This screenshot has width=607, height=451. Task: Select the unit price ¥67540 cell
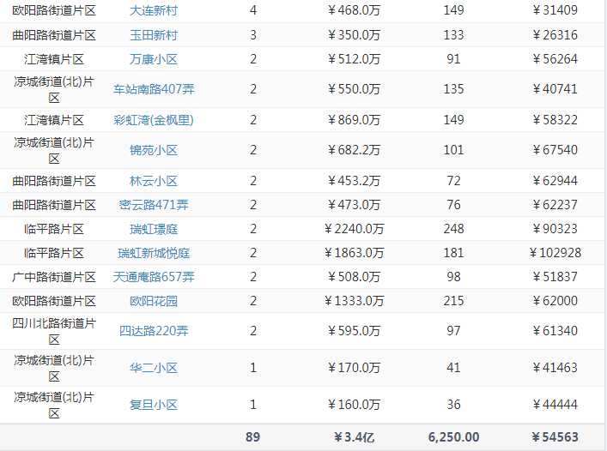click(x=555, y=150)
